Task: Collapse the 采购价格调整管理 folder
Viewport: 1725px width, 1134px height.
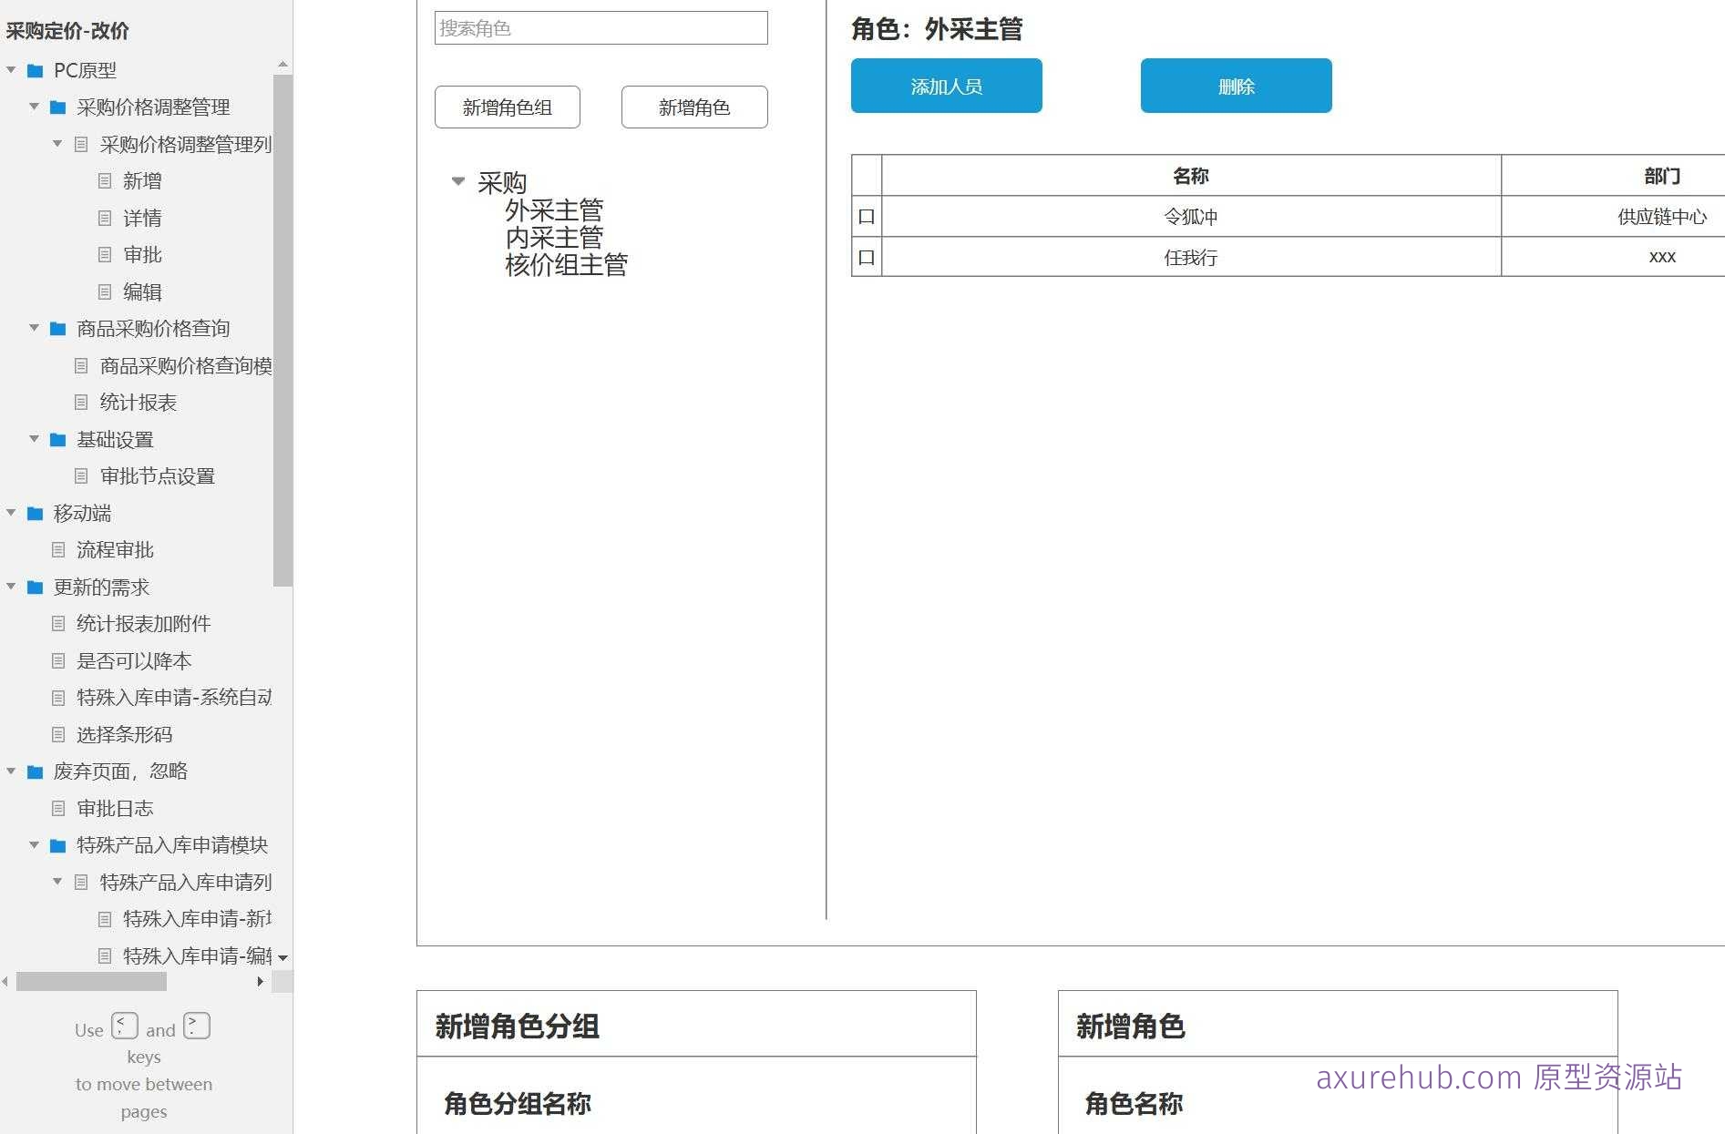Action: pos(34,107)
